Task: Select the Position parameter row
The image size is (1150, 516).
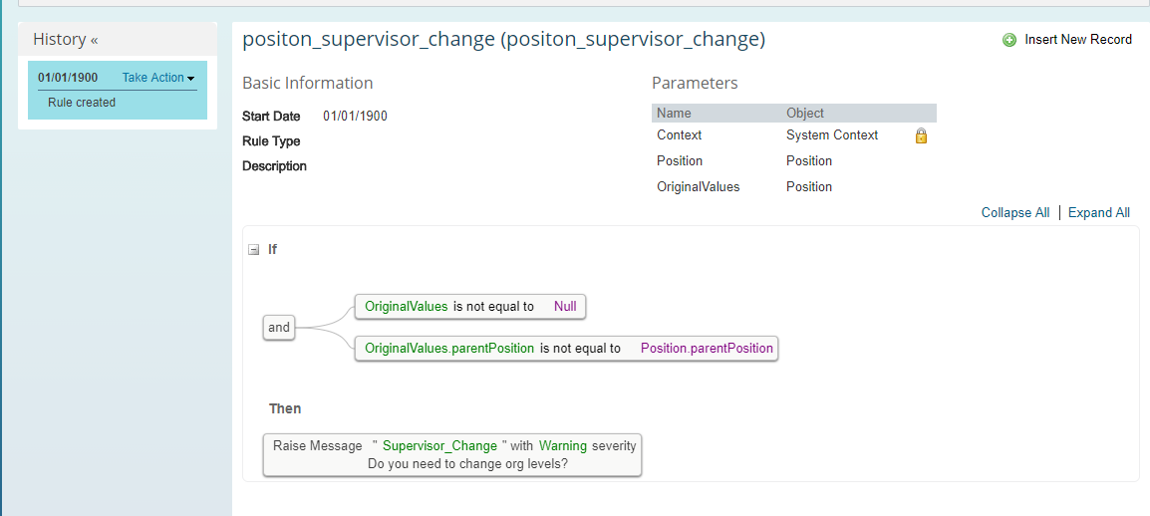Action: 793,161
